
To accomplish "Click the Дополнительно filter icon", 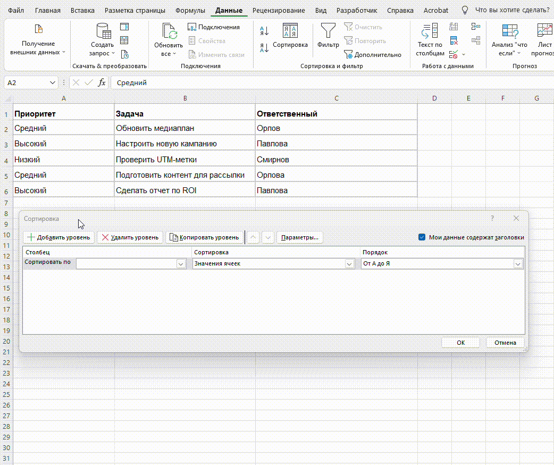I will (348, 54).
